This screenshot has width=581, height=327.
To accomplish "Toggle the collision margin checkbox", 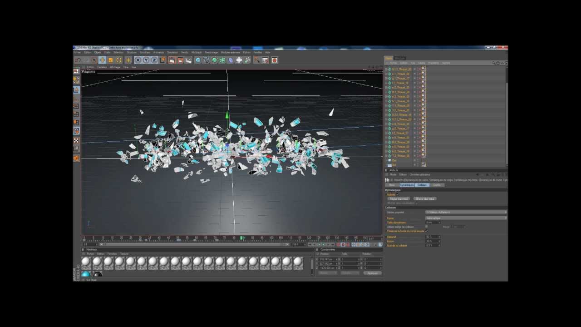I will [x=426, y=227].
